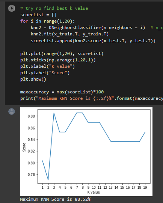Click the 'knn2.fit(x_train.T, y_train.T)' line
Screen dimensions: 163x203
click(70, 34)
